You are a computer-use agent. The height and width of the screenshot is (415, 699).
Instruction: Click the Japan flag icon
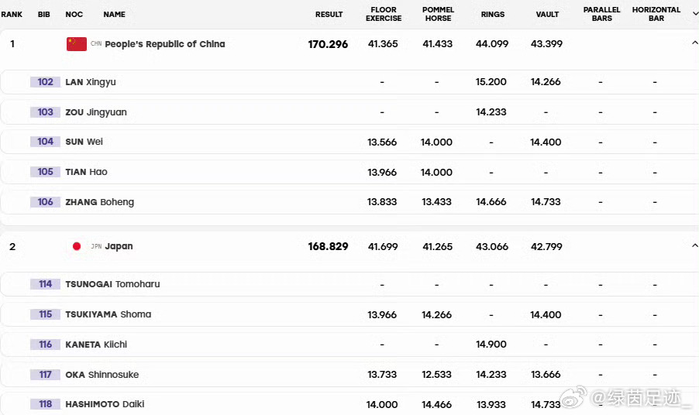[77, 246]
